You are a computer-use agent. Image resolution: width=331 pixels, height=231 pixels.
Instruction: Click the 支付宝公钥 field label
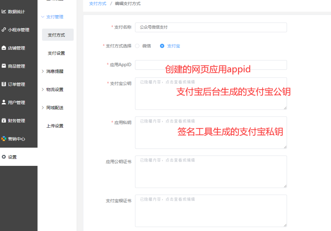(x=121, y=83)
